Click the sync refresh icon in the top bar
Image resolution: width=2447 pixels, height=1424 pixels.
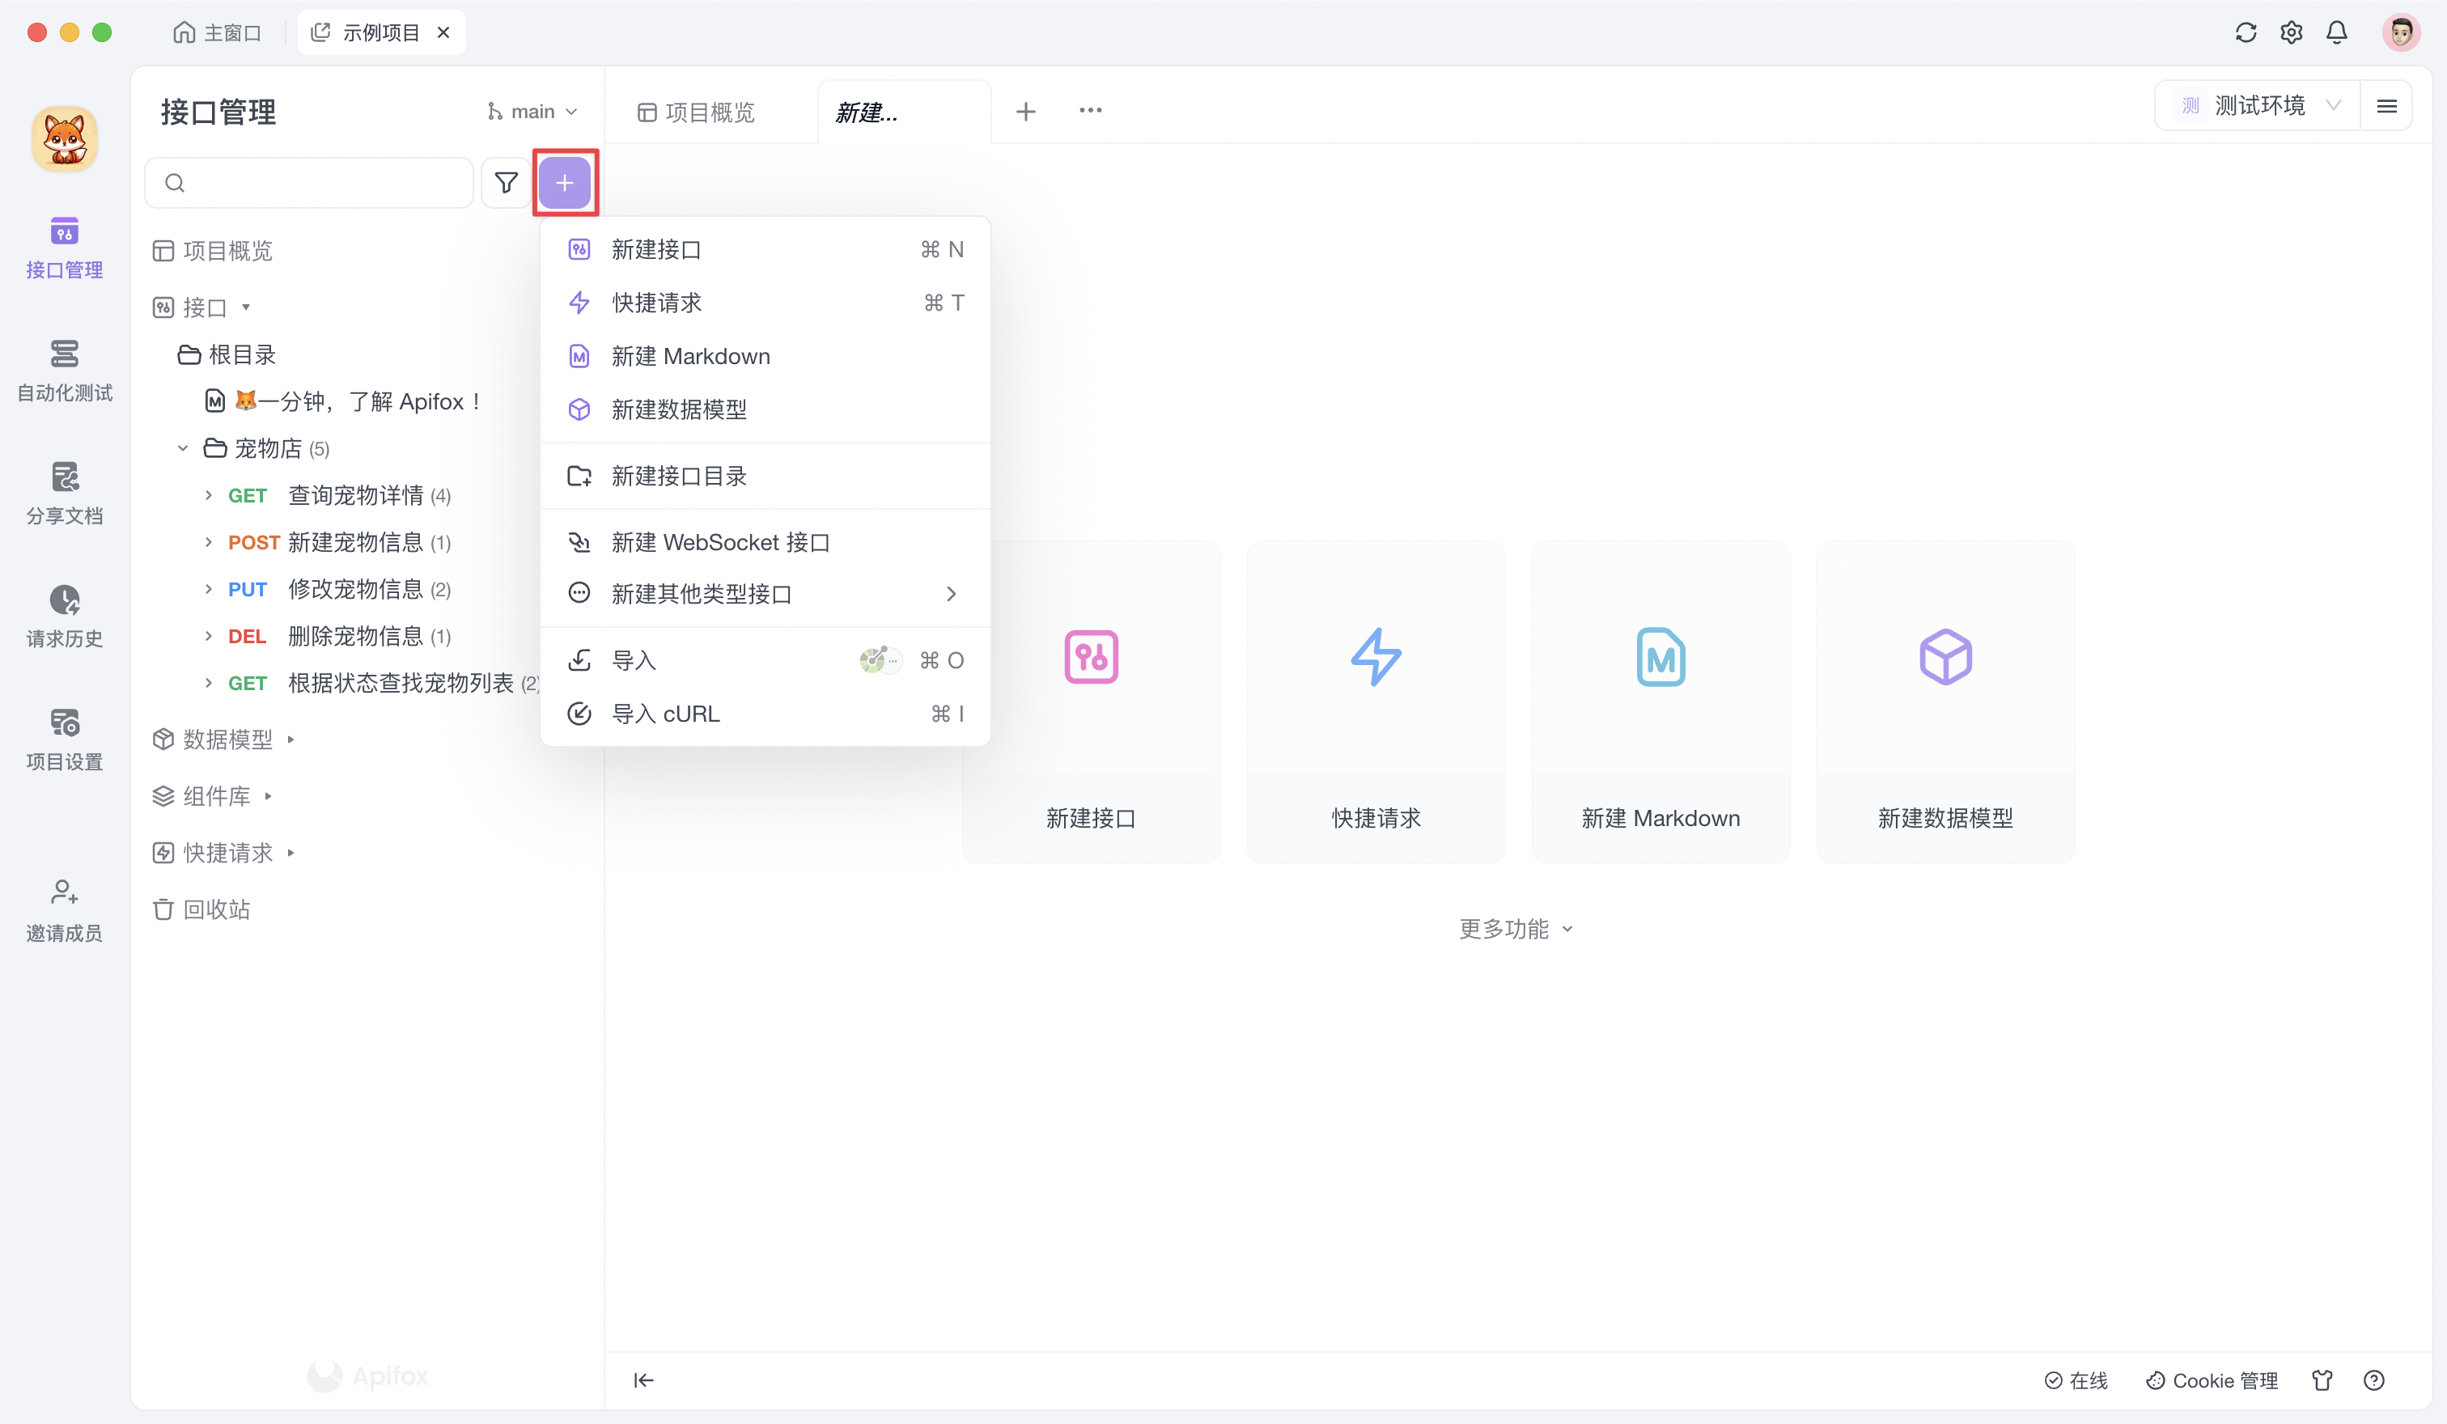point(2245,32)
